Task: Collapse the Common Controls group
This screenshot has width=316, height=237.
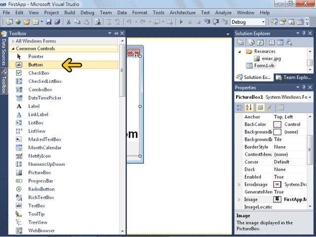Action: [x=13, y=49]
